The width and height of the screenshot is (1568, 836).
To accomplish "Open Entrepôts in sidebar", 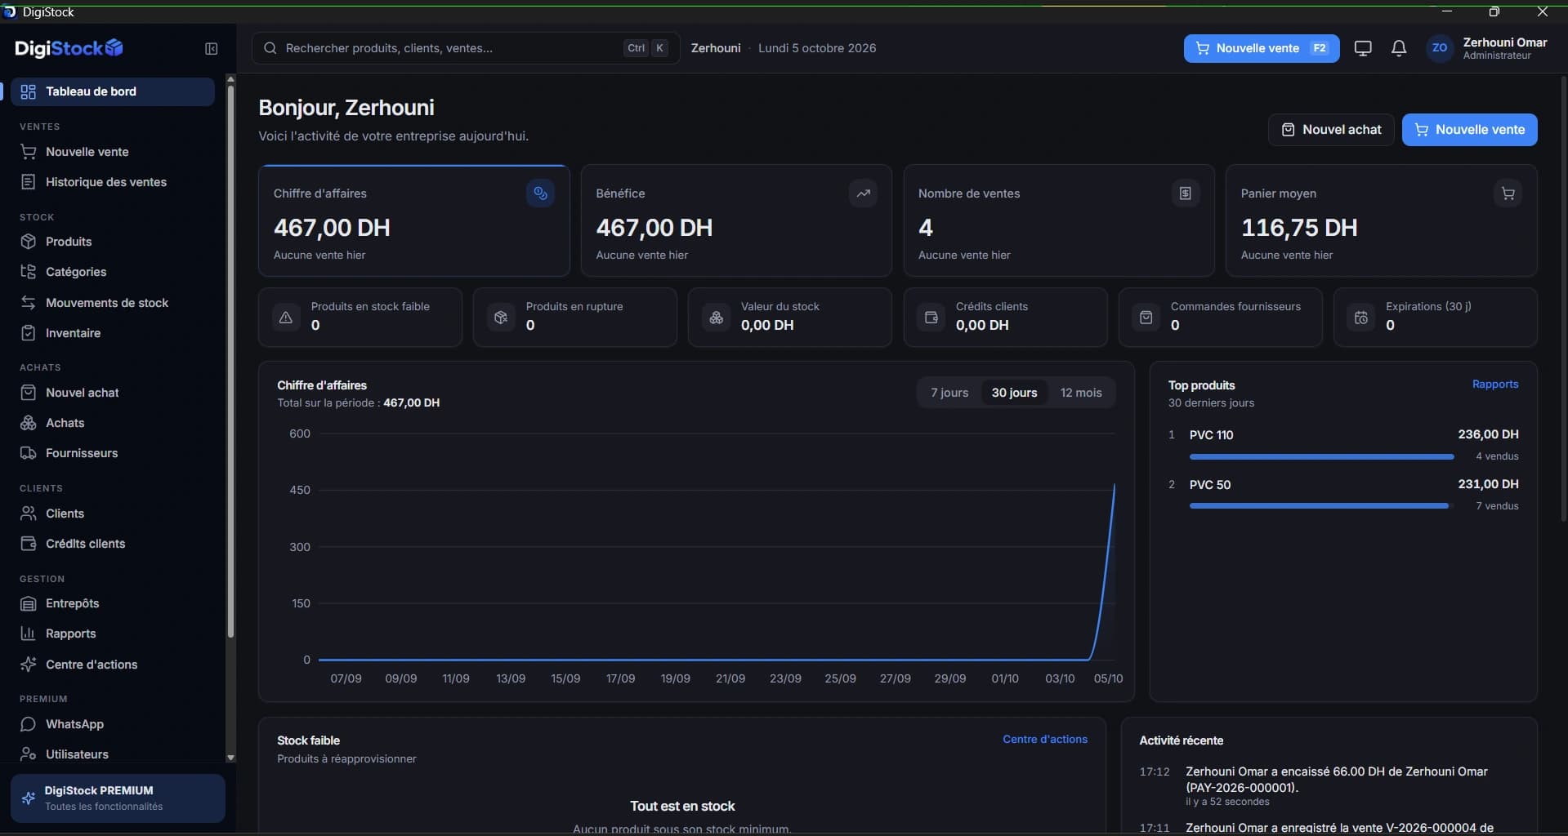I will pyautogui.click(x=113, y=603).
